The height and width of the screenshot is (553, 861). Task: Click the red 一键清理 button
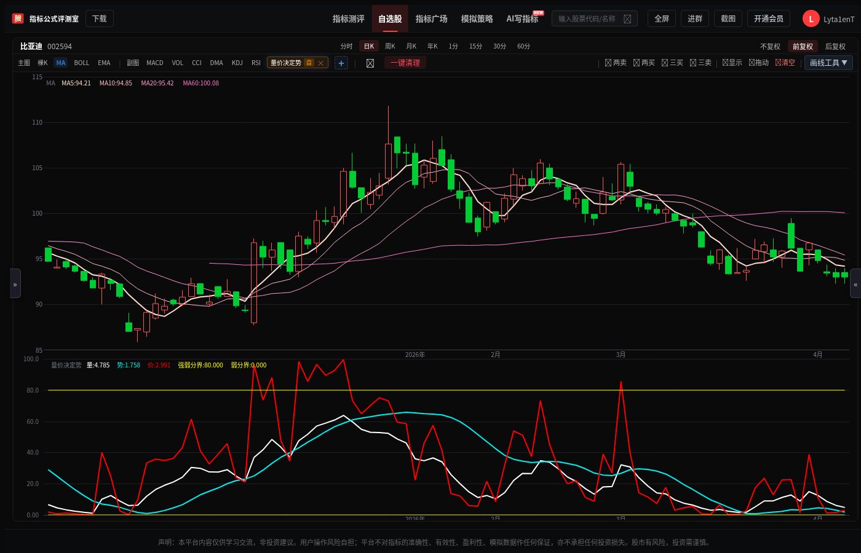pyautogui.click(x=405, y=63)
